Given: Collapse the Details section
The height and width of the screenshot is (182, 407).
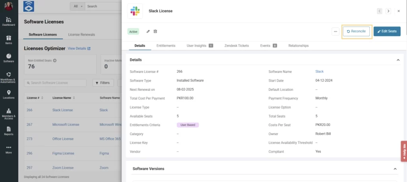Looking at the screenshot, I should 398,60.
